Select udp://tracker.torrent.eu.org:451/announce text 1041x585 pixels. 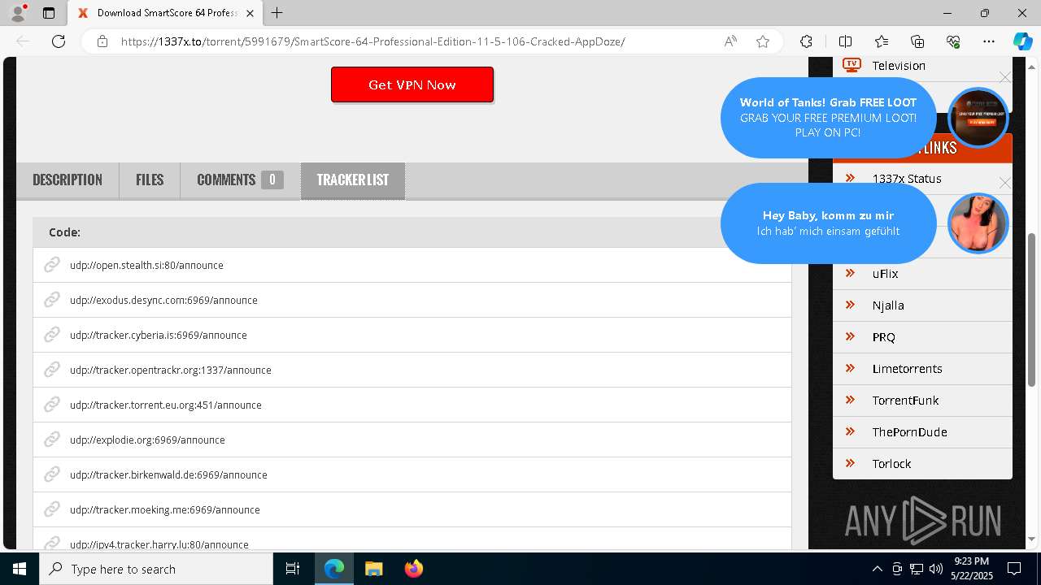(x=166, y=405)
